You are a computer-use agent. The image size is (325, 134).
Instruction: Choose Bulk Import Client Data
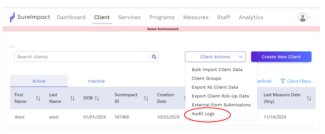[x=217, y=70]
